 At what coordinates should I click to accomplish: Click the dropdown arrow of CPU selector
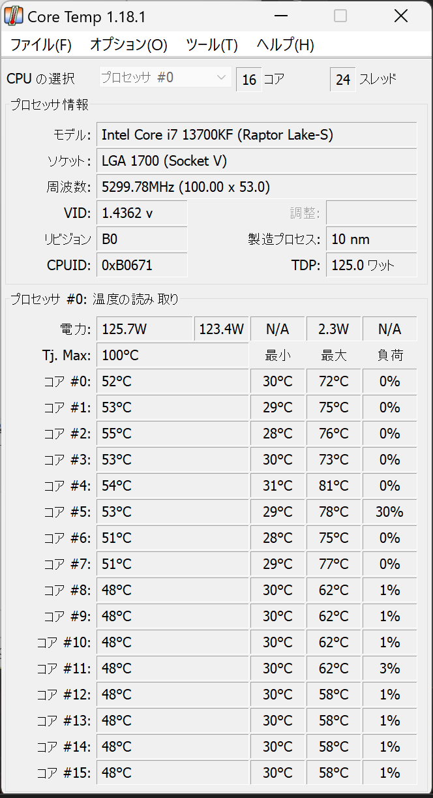coord(221,78)
